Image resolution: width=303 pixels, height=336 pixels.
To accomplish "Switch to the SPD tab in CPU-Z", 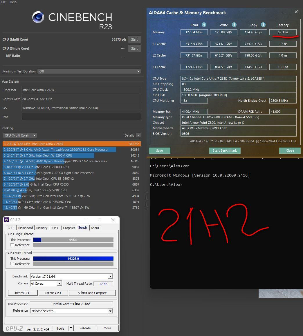I will click(55, 228).
